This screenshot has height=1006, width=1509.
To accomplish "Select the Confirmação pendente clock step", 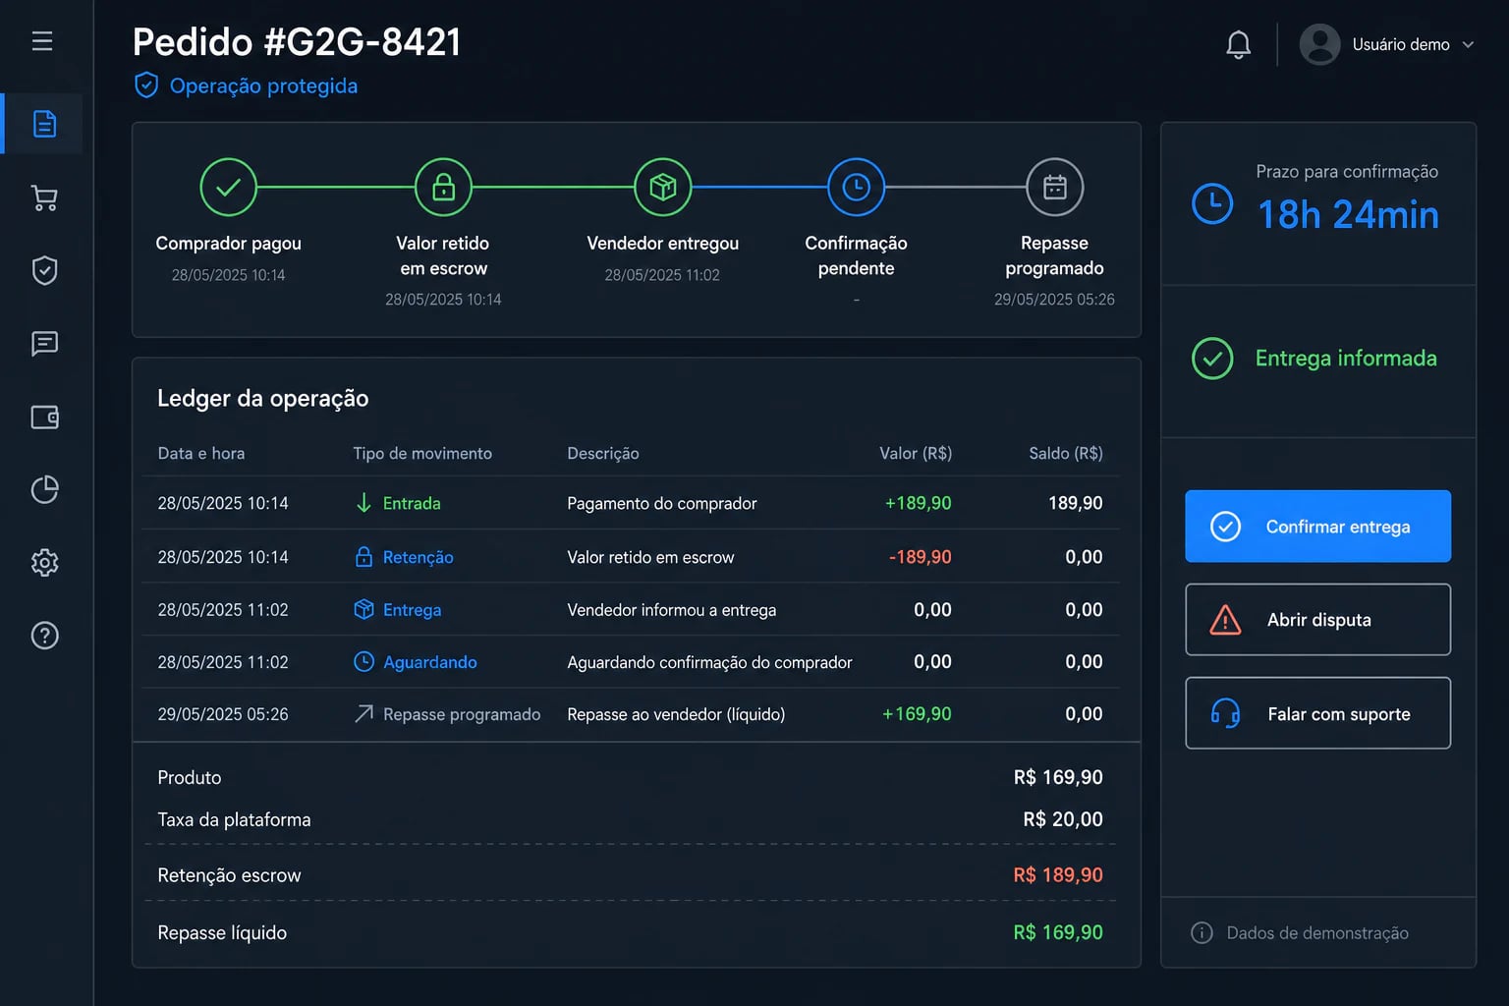I will [x=856, y=187].
